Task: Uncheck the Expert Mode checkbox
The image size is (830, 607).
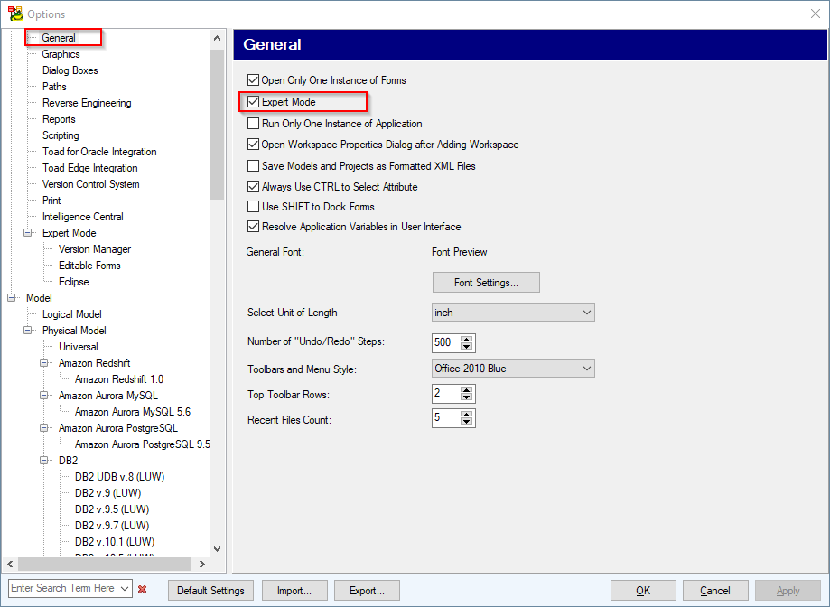Action: [253, 101]
